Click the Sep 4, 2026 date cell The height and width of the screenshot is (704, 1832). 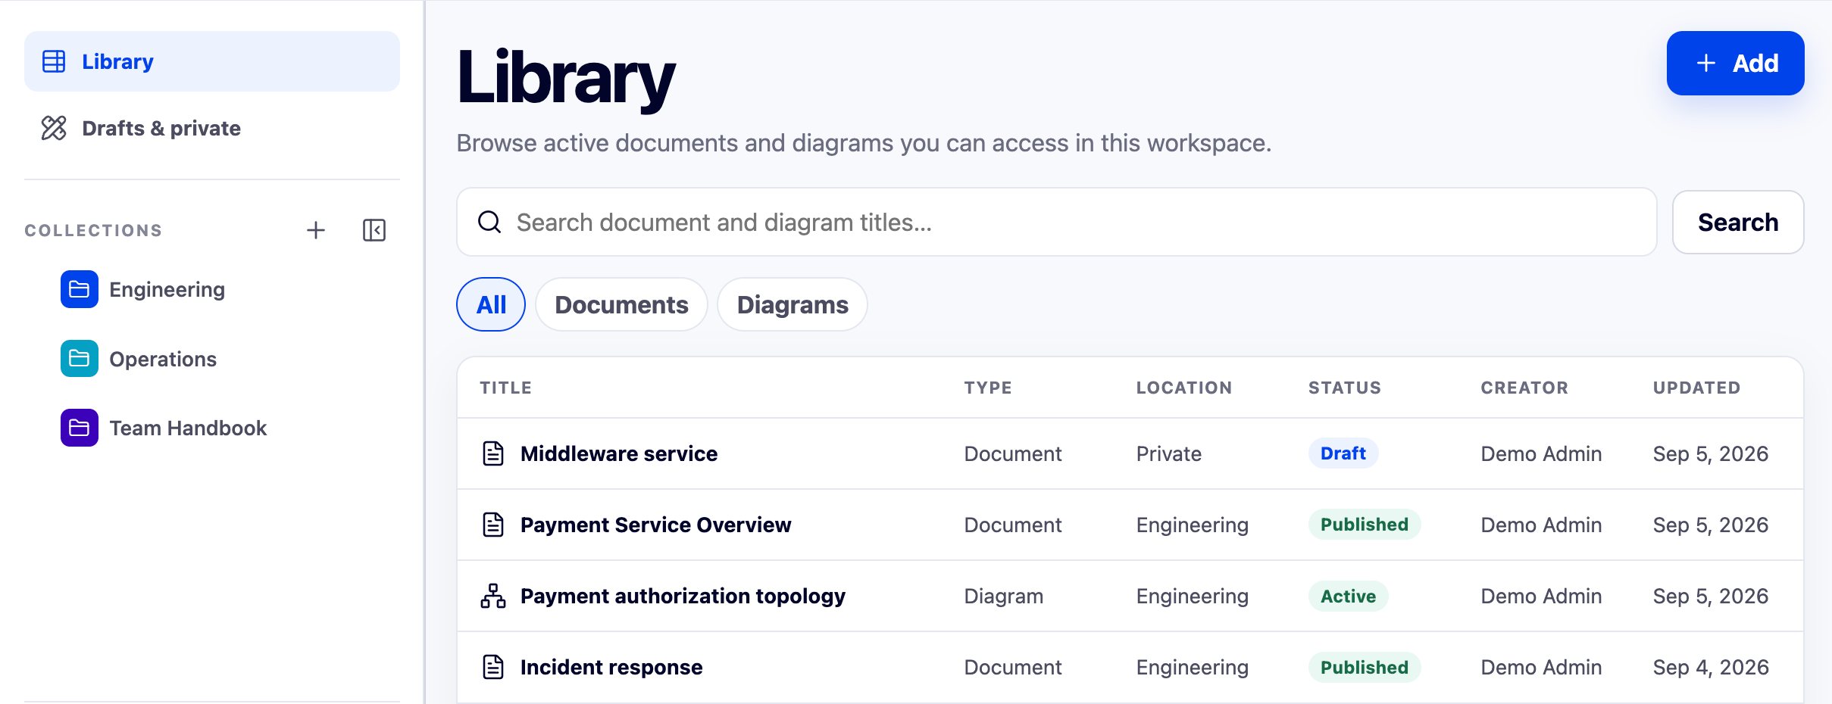[1711, 667]
